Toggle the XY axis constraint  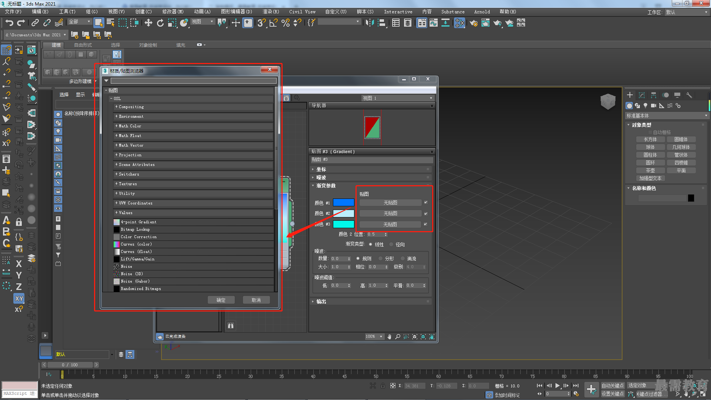click(19, 299)
